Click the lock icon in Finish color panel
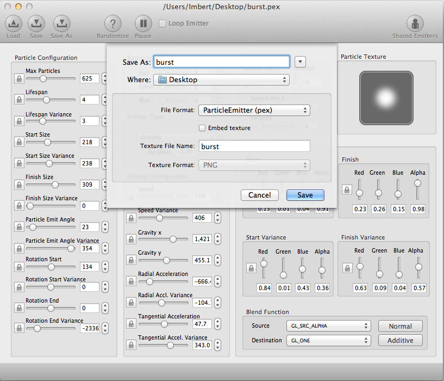444x381 pixels. (x=347, y=189)
